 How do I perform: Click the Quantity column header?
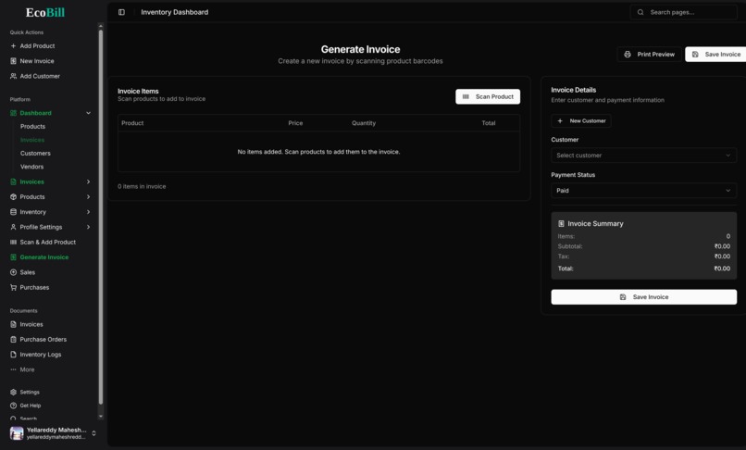pyautogui.click(x=364, y=123)
